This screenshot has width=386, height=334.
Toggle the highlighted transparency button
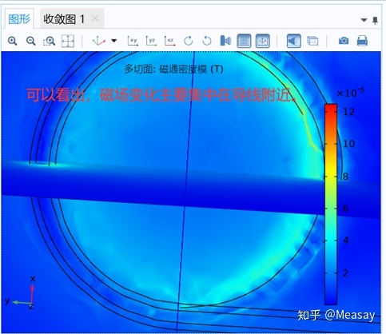click(x=294, y=41)
